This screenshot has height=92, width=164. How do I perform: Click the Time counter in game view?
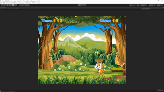pos(52,21)
